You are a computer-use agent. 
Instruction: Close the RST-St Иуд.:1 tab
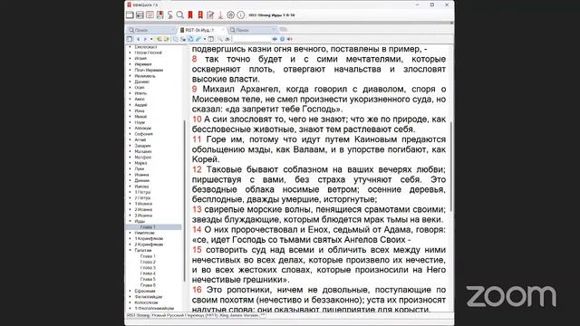[x=223, y=30]
